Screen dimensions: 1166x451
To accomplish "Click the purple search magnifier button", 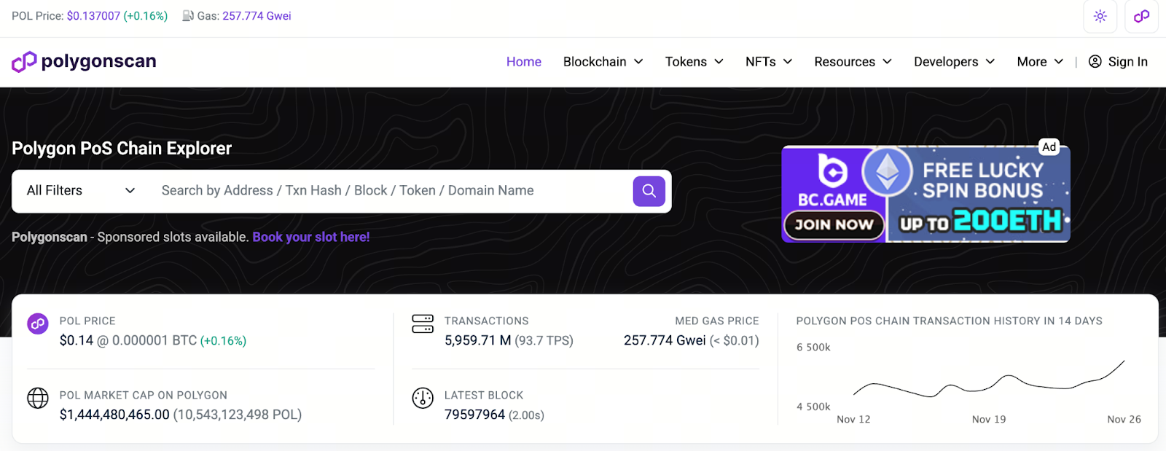I will (649, 191).
